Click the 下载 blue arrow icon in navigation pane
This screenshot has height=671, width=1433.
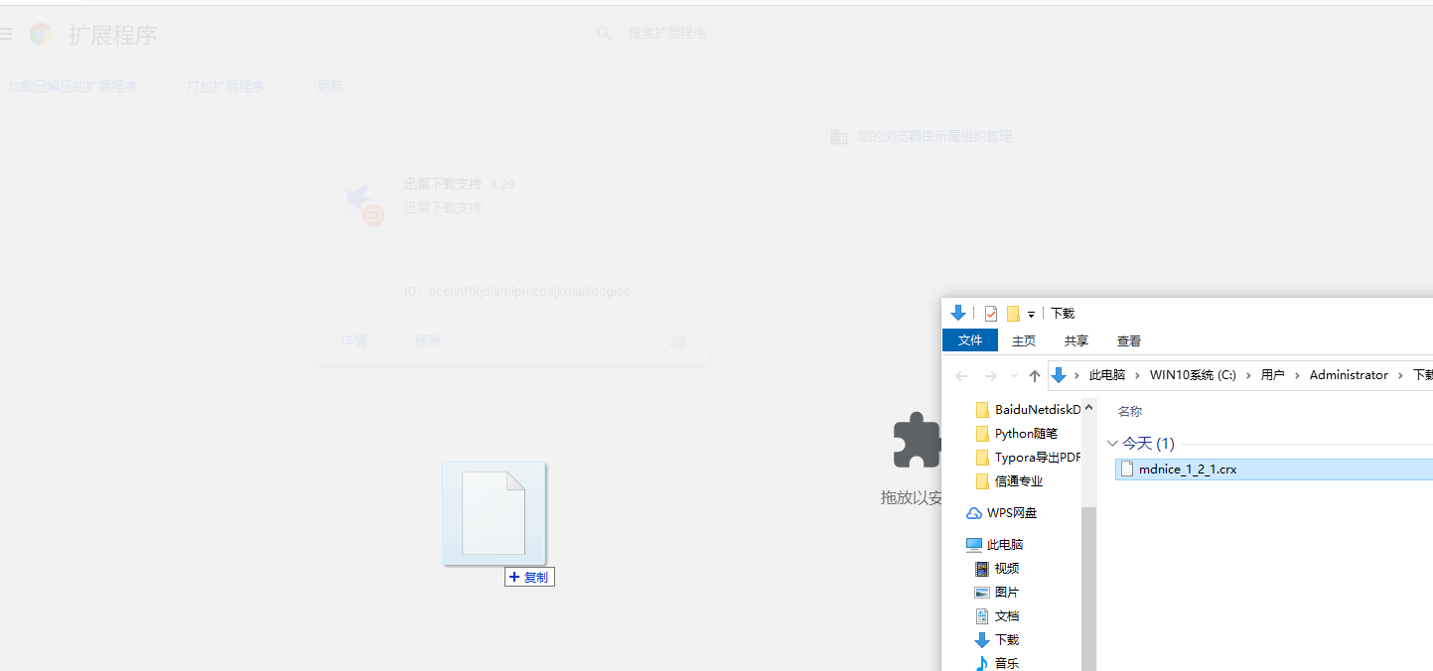[982, 640]
